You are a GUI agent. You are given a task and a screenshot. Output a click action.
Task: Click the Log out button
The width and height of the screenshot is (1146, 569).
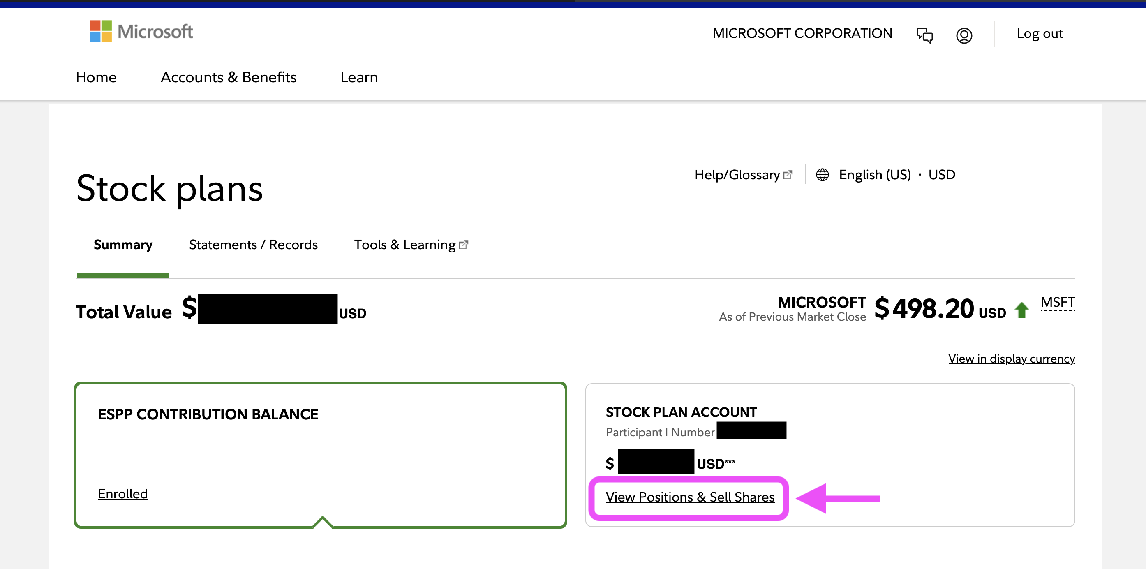(1039, 33)
